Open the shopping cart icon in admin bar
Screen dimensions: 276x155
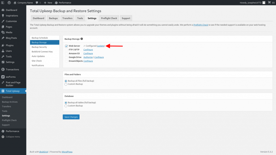tap(269, 2)
